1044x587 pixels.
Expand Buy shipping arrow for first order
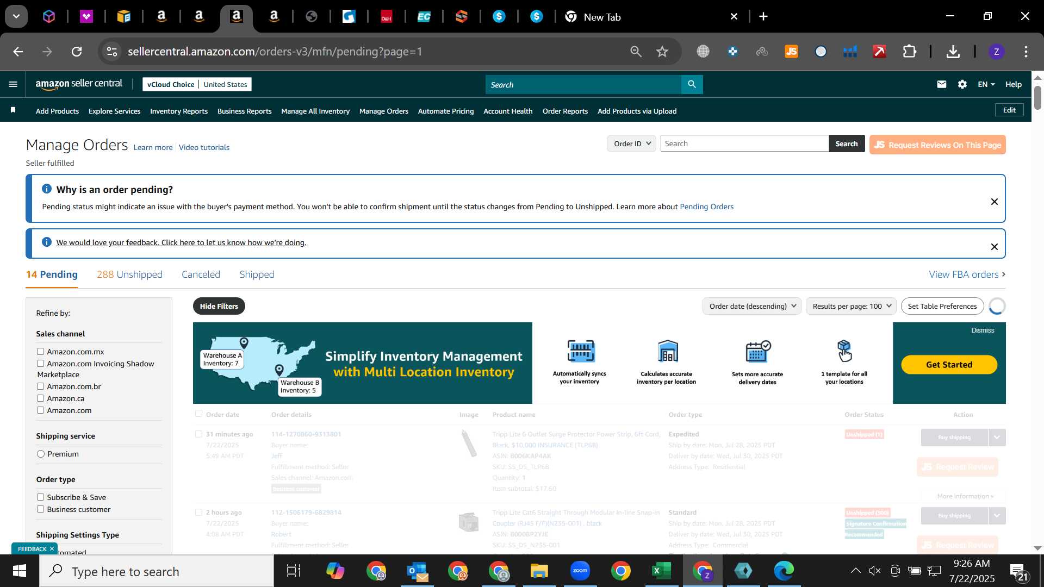[997, 438]
